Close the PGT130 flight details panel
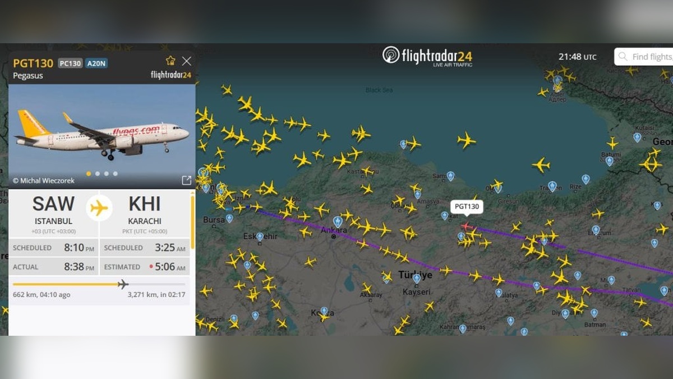This screenshot has height=379, width=673. (187, 61)
